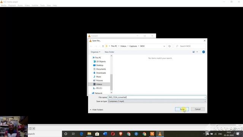243x137 pixels.
Task: Click the Search MOV field
Action: pyautogui.click(x=190, y=46)
